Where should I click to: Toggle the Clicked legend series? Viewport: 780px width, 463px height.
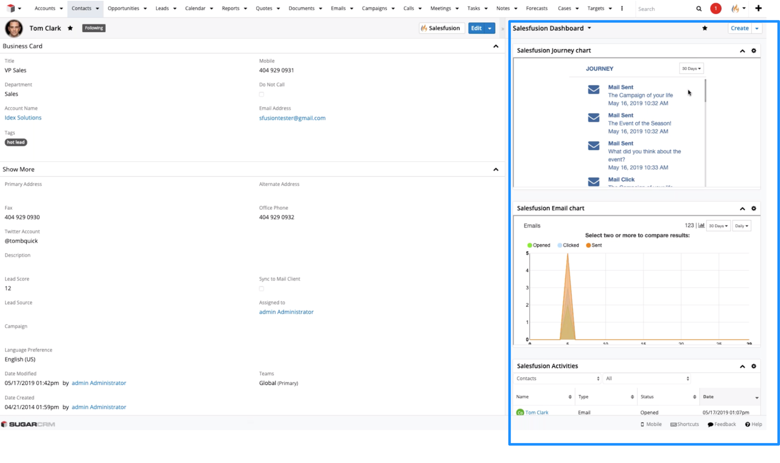568,245
